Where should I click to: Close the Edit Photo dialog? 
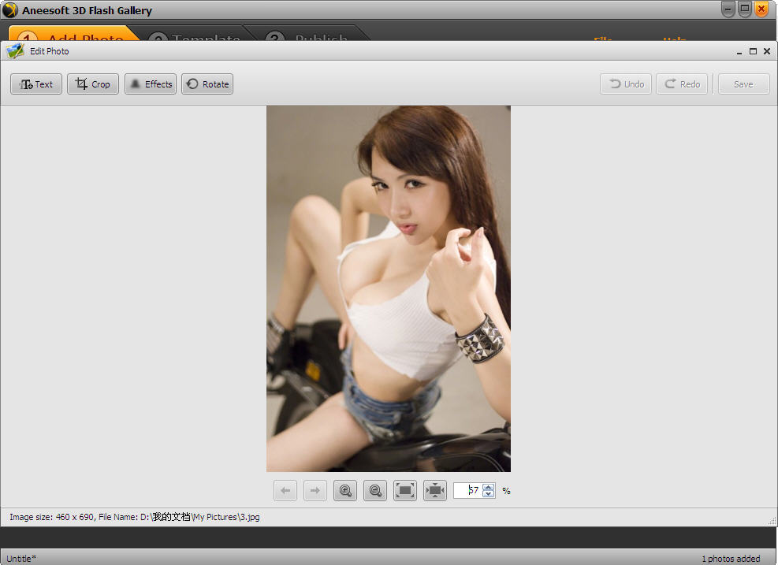coord(767,51)
